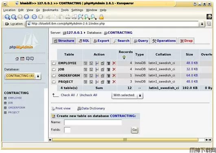Reload the page with the Reload icon

34,17
